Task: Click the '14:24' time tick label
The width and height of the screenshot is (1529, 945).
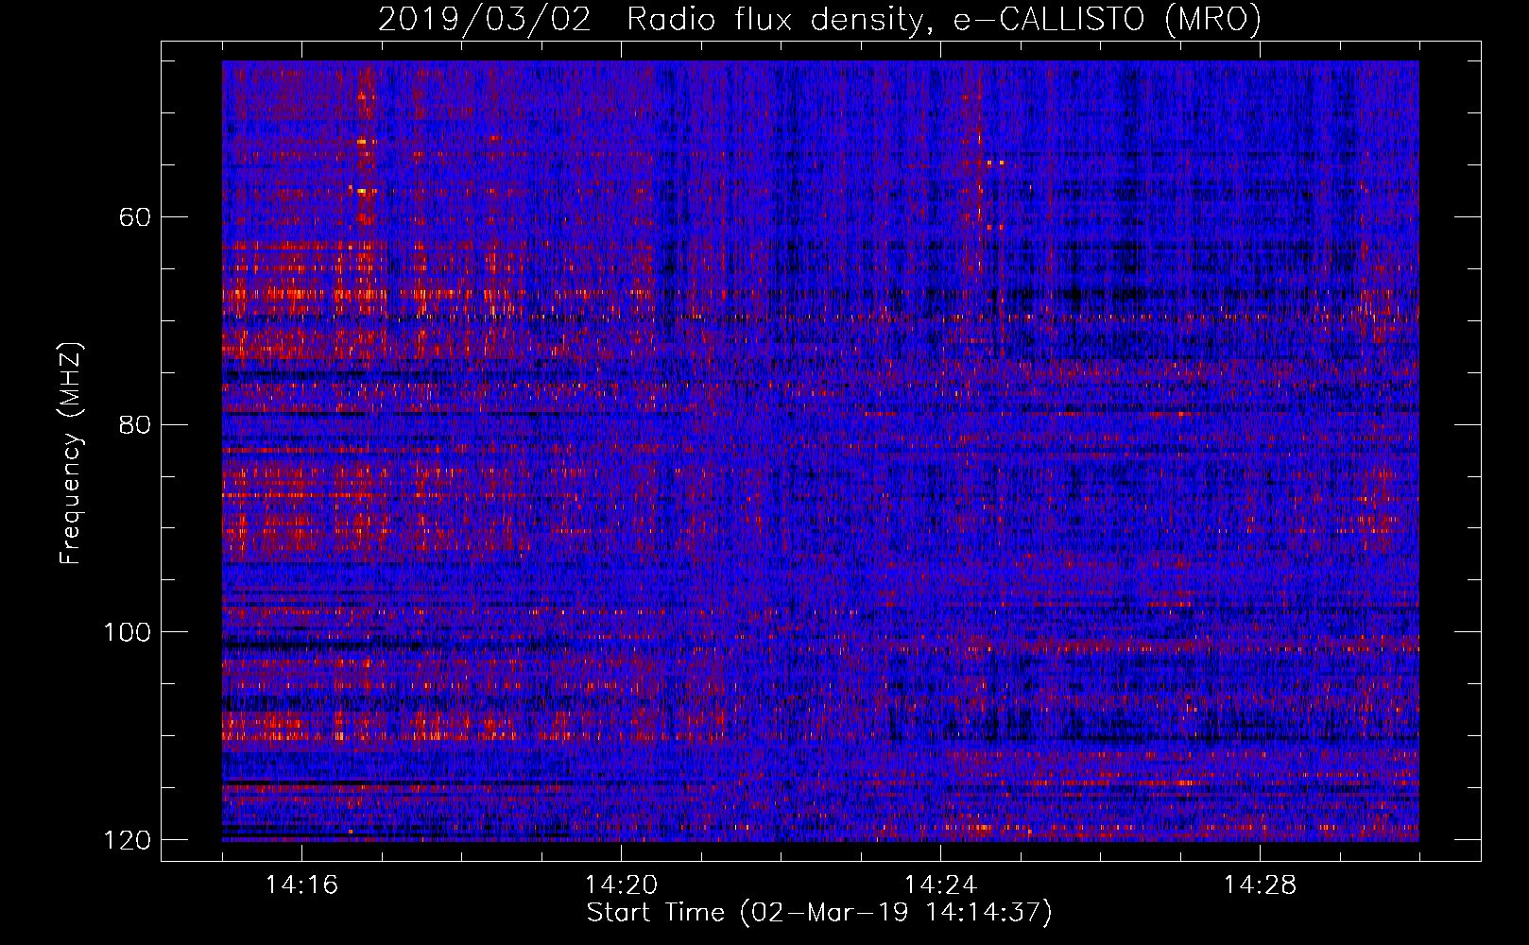Action: [x=940, y=885]
